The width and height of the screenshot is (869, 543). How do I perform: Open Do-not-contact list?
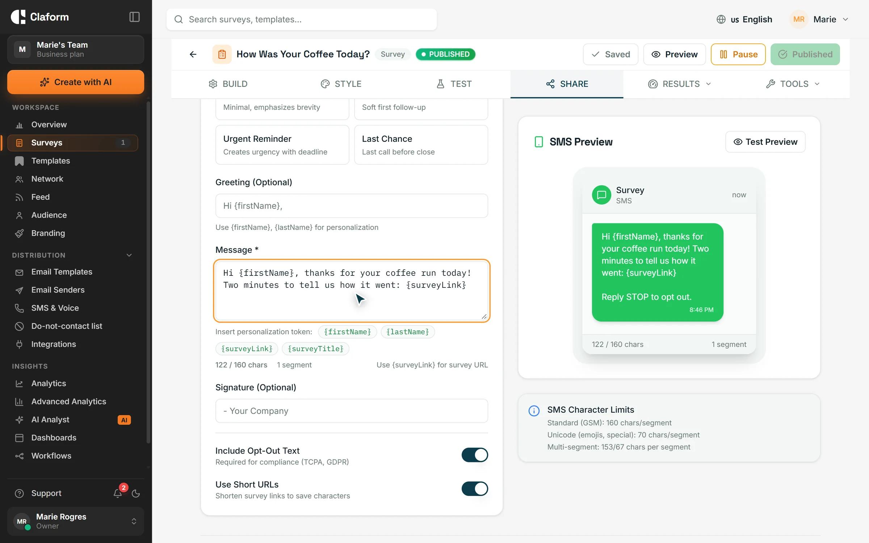(x=72, y=326)
